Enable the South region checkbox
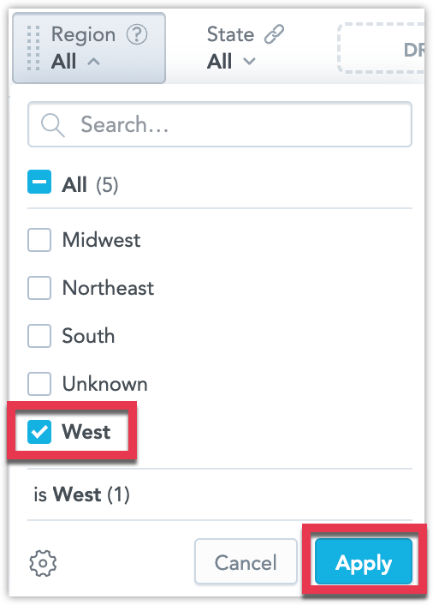This screenshot has width=433, height=605. coord(39,336)
